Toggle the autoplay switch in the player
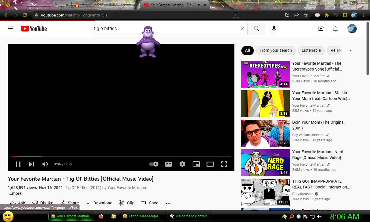This screenshot has width=370, height=222. (154, 164)
